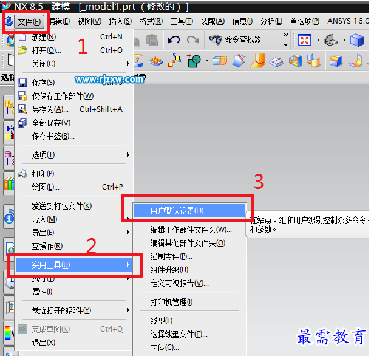Open the 视图(V) View menu
371x356 pixels.
(x=89, y=21)
